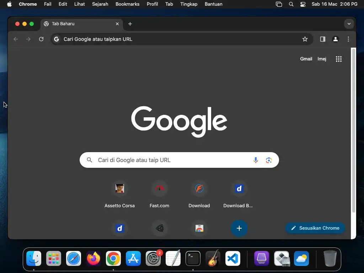364x273 pixels.
Task: Click the Google icon in address bar
Action: 57,39
